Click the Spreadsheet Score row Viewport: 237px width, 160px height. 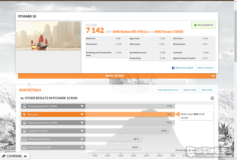[150, 53]
